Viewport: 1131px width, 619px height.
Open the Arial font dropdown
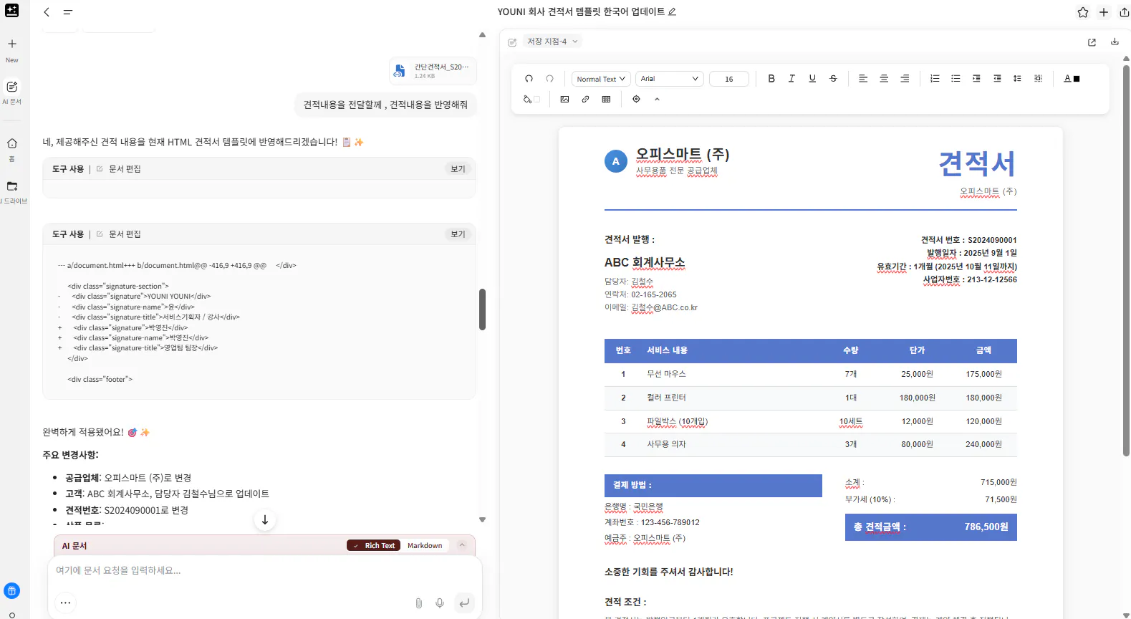coord(669,79)
